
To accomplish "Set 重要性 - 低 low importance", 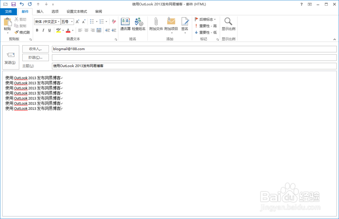I will point(205,32).
